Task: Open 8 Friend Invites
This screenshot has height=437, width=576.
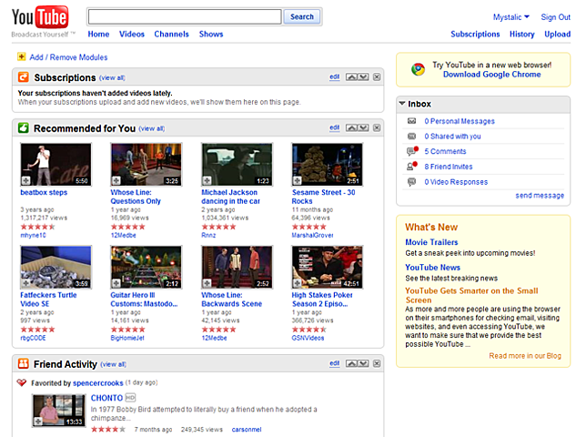Action: point(449,167)
